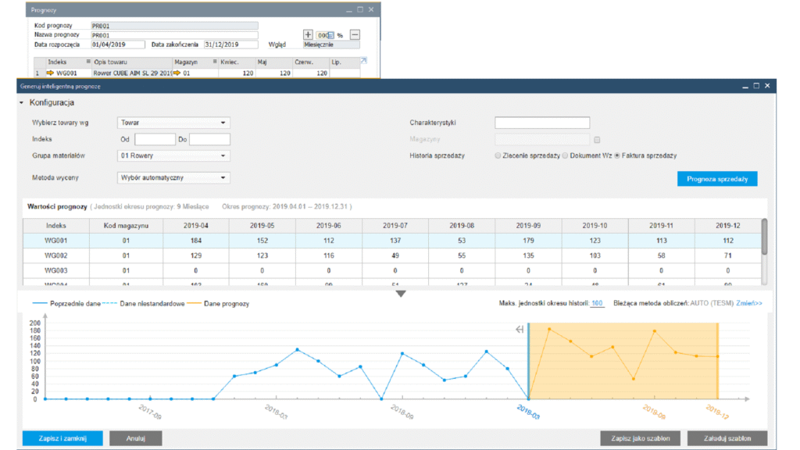Image resolution: width=800 pixels, height=450 pixels.
Task: Click the Indeks Do input field
Action: point(209,139)
